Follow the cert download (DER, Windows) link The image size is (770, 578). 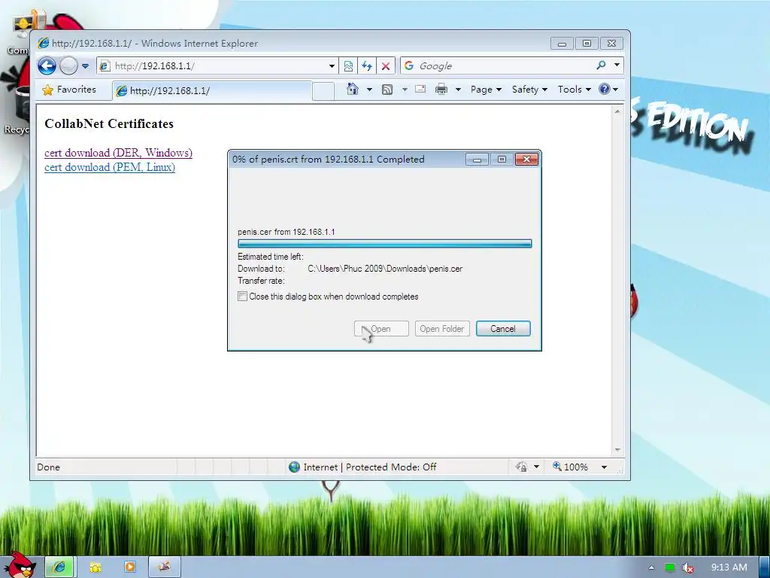[118, 153]
